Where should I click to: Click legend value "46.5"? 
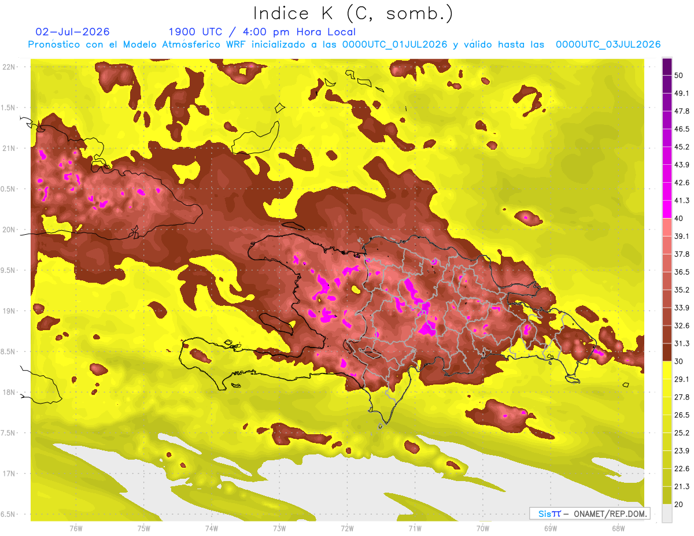point(682,129)
